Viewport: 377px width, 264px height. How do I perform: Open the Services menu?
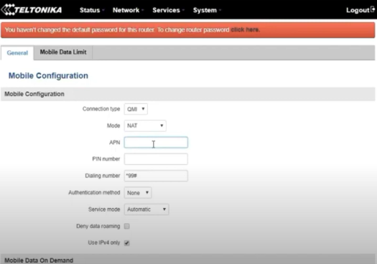click(x=166, y=10)
